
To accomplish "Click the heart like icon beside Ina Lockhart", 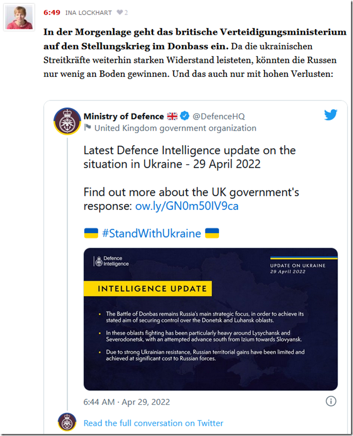I will click(120, 12).
